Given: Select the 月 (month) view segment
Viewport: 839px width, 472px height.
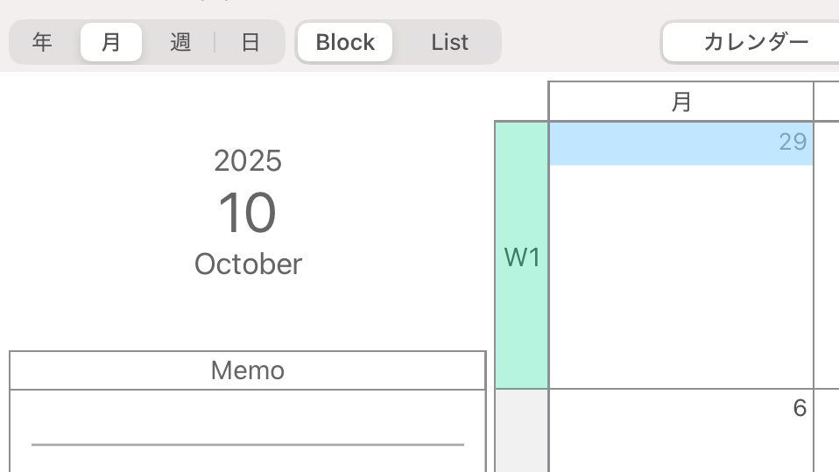Looking at the screenshot, I should point(111,42).
